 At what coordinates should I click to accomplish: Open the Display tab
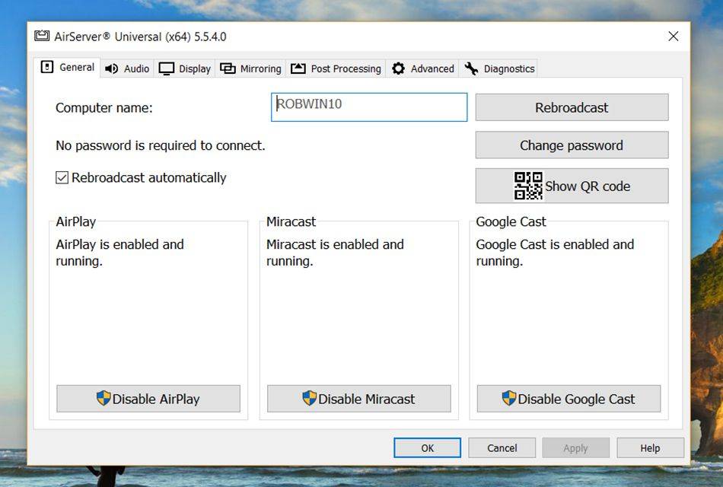pyautogui.click(x=184, y=68)
